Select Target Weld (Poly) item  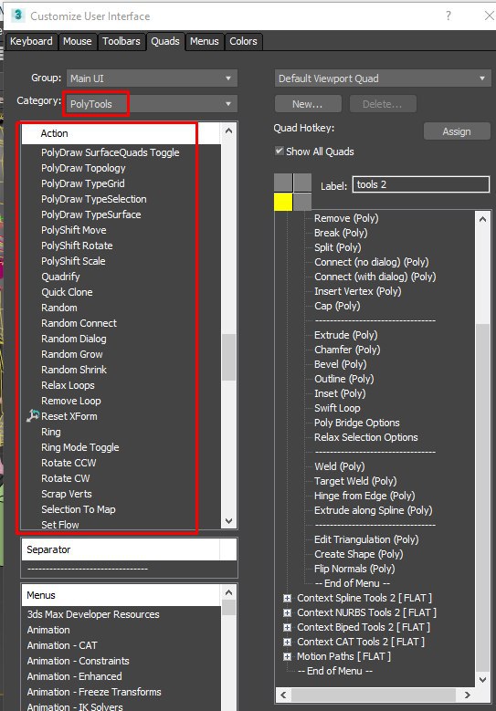click(x=355, y=481)
